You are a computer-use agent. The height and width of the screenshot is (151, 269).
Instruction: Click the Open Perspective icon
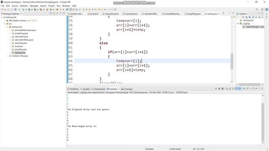(x=262, y=10)
